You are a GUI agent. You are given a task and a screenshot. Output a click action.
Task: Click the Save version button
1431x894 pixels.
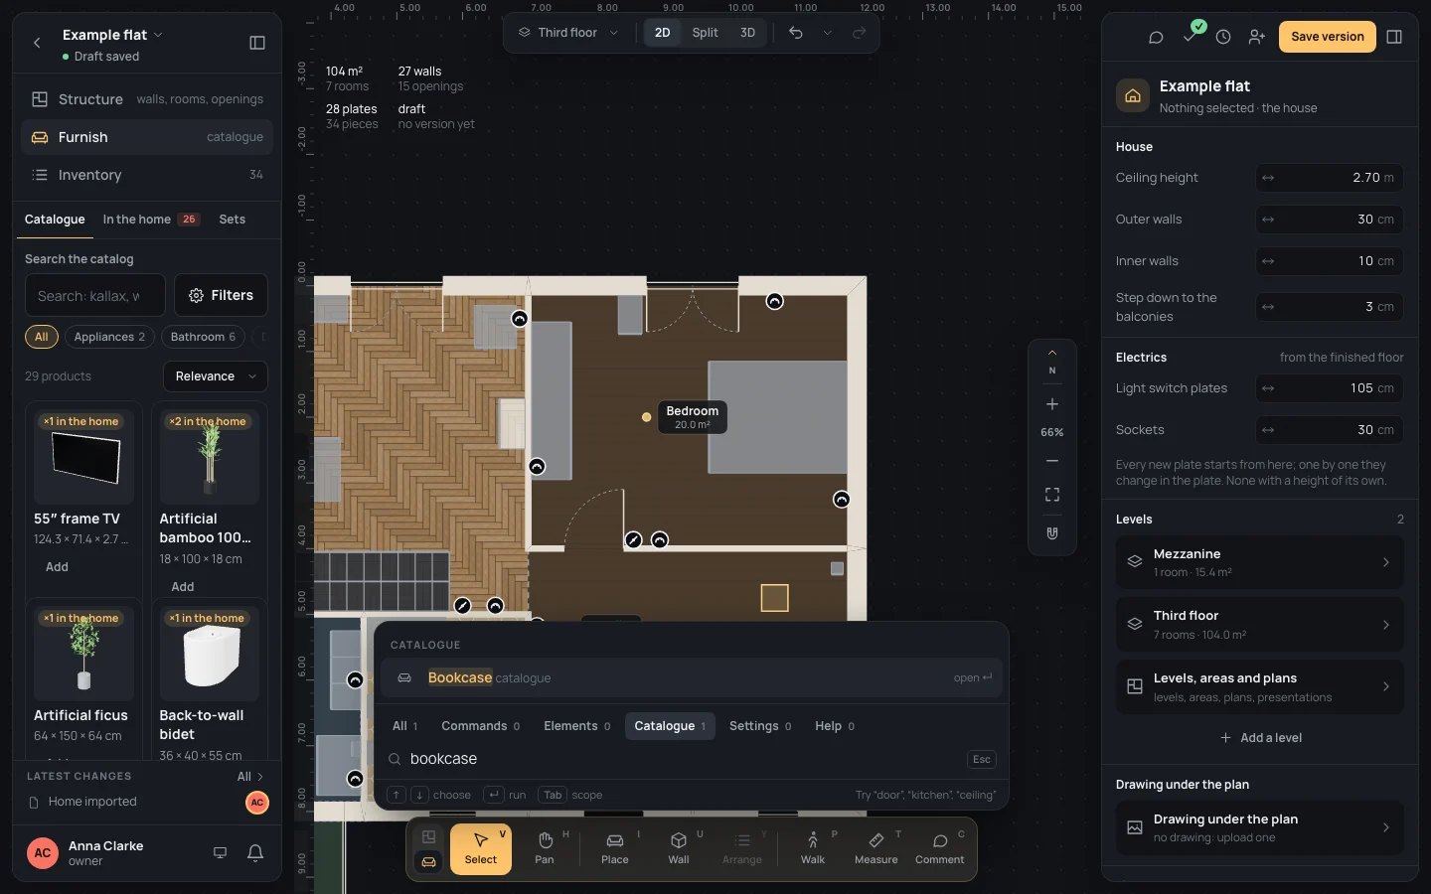[x=1328, y=37]
